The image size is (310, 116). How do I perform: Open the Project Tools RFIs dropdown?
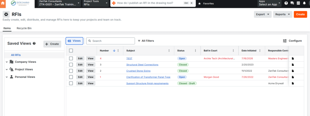coord(96,3)
